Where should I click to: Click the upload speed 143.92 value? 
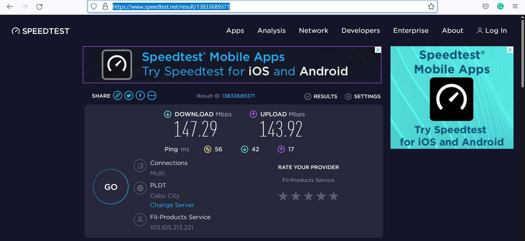tap(281, 129)
